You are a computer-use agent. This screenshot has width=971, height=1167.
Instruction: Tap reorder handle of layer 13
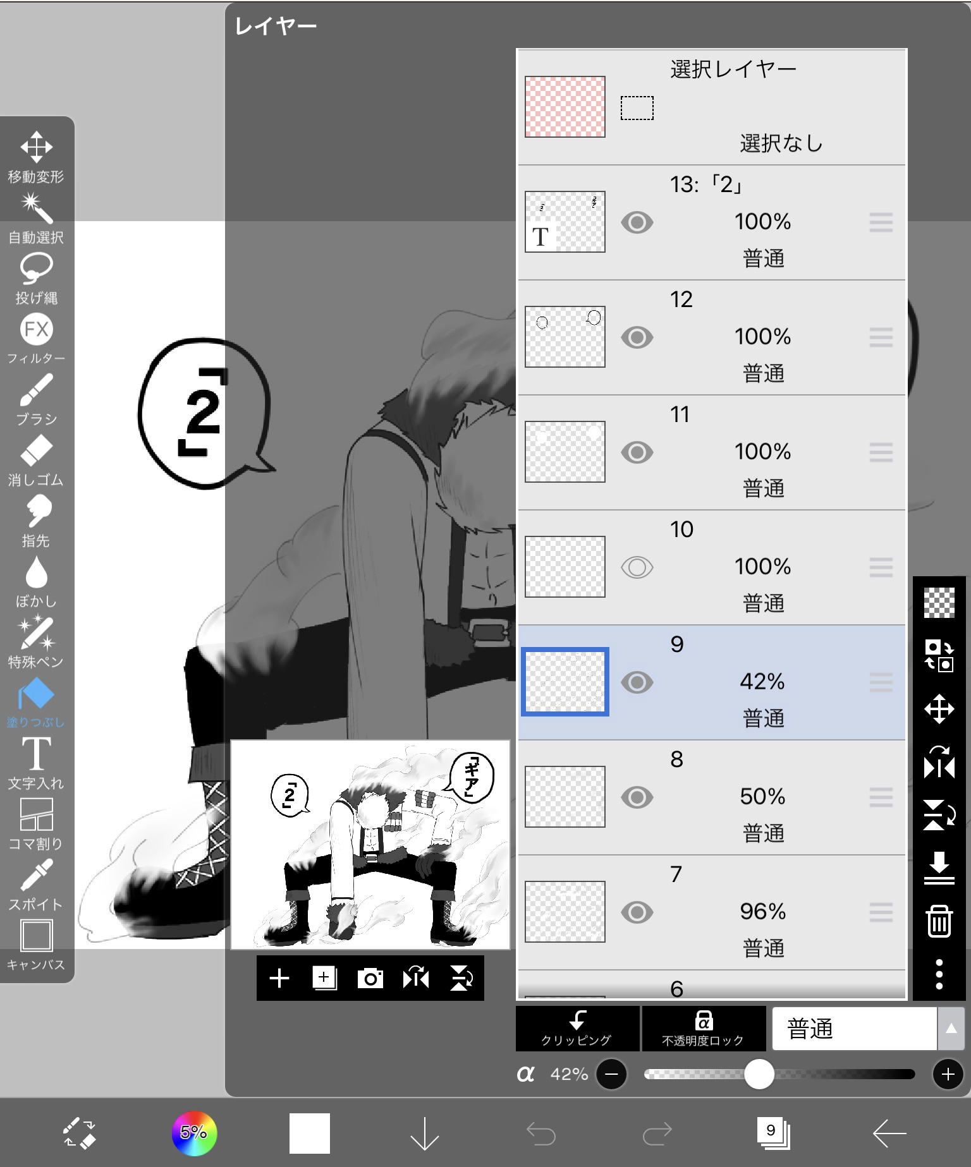[x=881, y=222]
